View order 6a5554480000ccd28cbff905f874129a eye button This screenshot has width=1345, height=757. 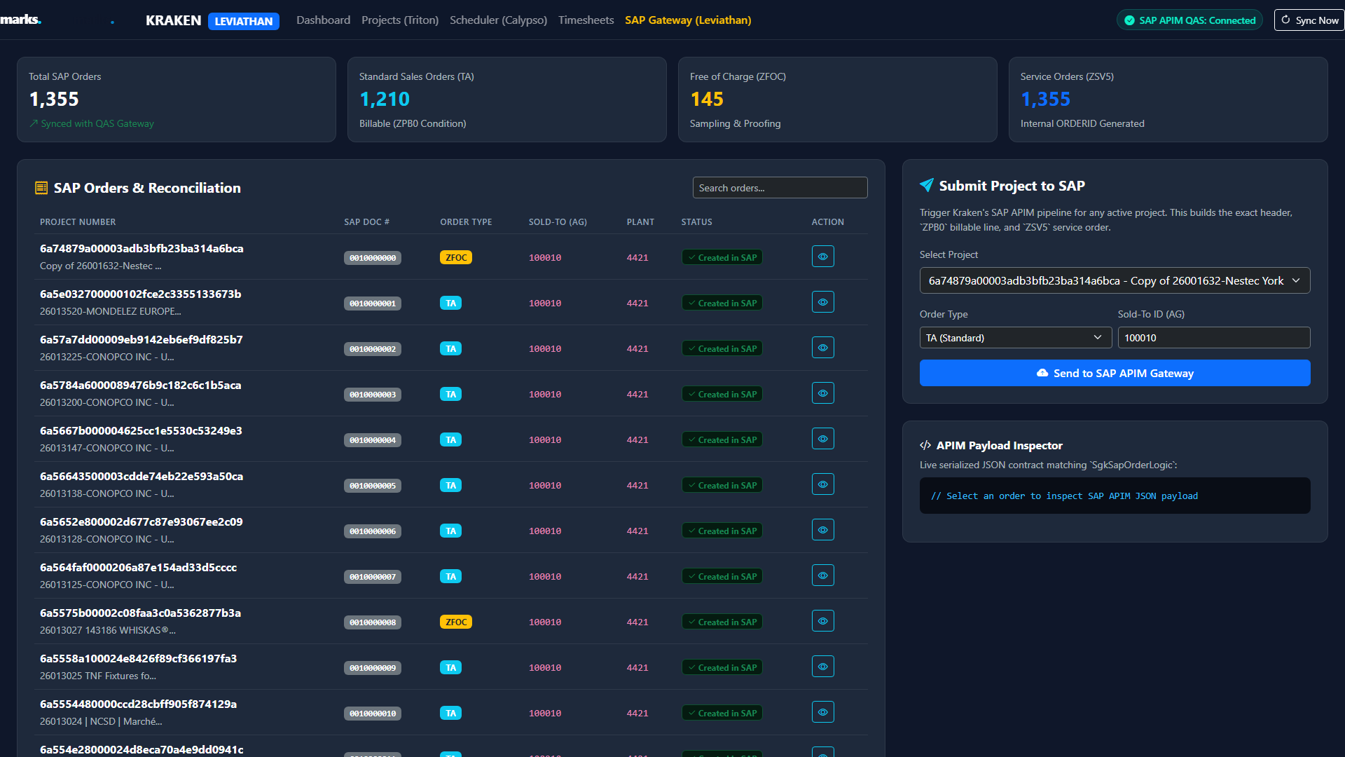pyautogui.click(x=822, y=712)
